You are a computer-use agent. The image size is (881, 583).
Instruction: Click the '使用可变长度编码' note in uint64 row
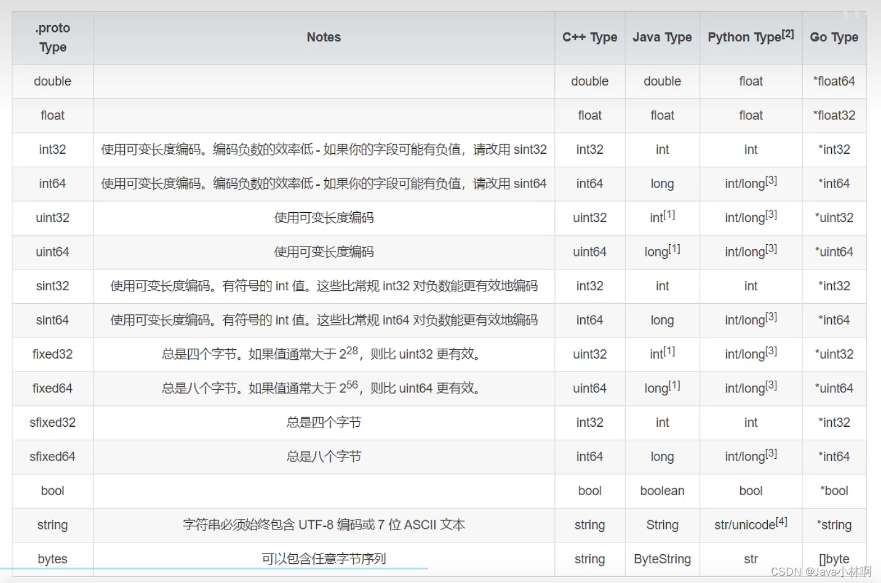point(324,252)
